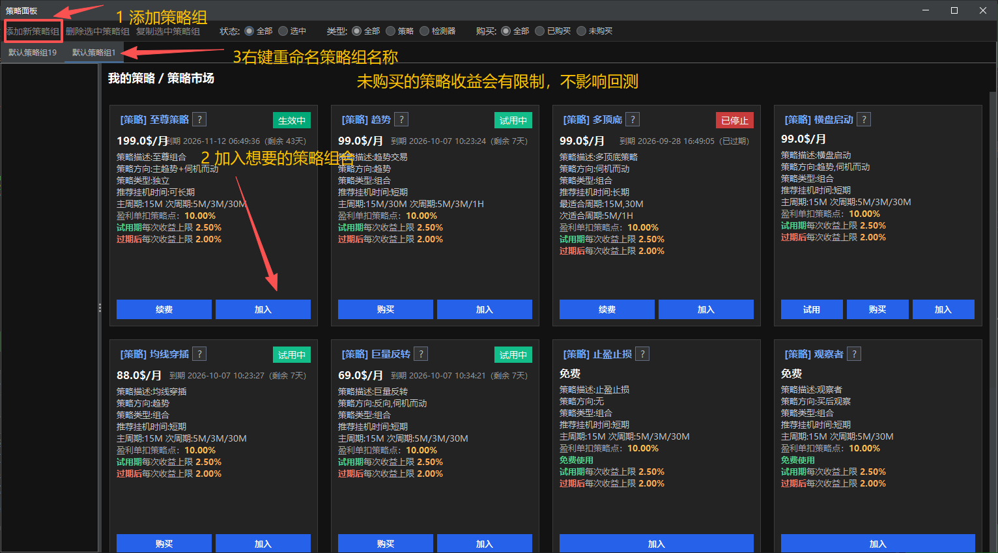Image resolution: width=998 pixels, height=553 pixels.
Task: Click 加入 button on 多顶底 card
Action: [x=706, y=309]
